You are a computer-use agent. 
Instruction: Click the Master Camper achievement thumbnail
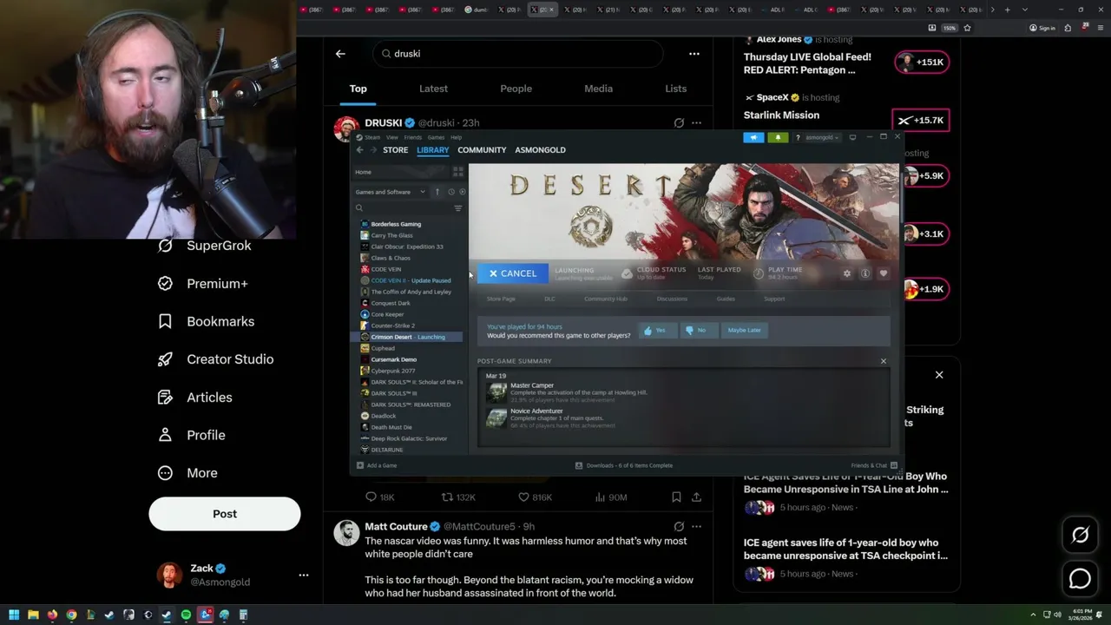click(496, 392)
